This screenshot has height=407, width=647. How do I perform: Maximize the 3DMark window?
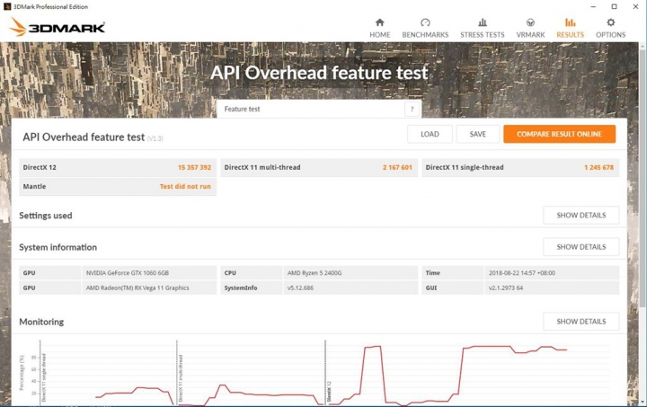(x=614, y=6)
